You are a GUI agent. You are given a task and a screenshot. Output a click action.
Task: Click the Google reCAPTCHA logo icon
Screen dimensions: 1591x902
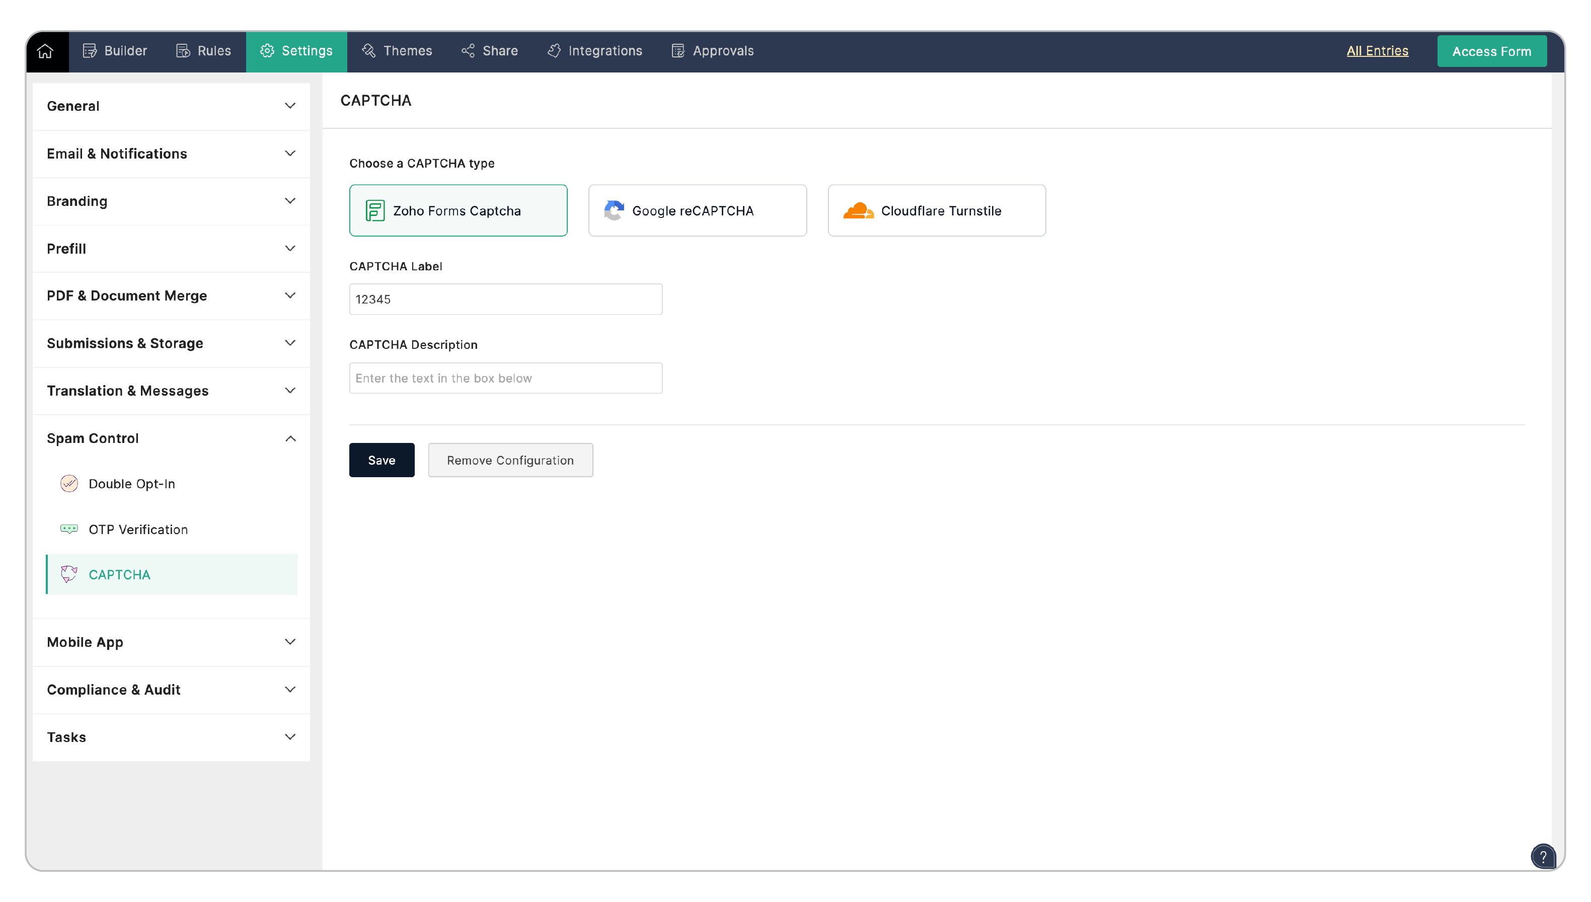[614, 210]
